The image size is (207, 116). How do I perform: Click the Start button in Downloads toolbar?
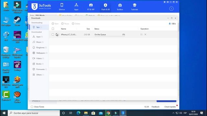[55, 24]
